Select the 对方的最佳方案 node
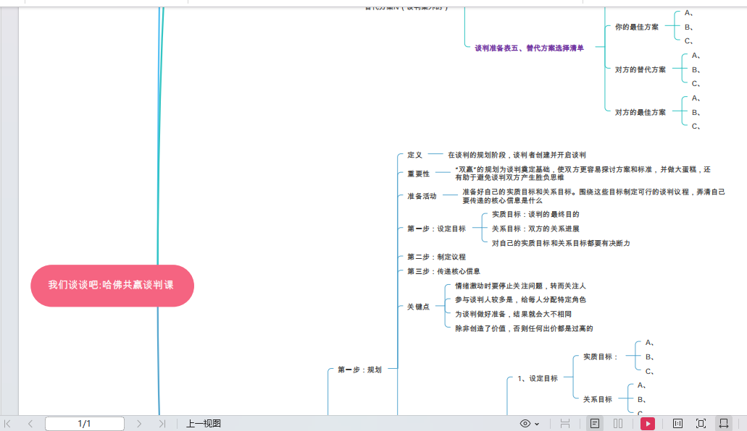Image resolution: width=747 pixels, height=431 pixels. click(x=640, y=112)
